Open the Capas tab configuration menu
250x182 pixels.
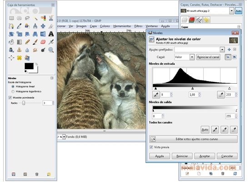239,27
